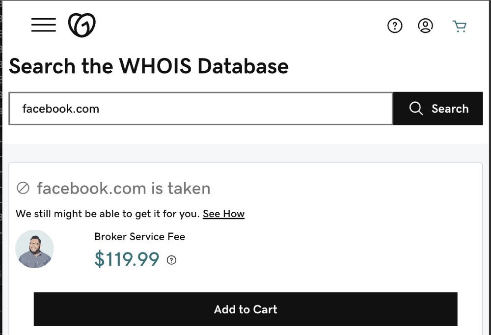Open the help question mark icon
The image size is (491, 335).
coord(395,26)
